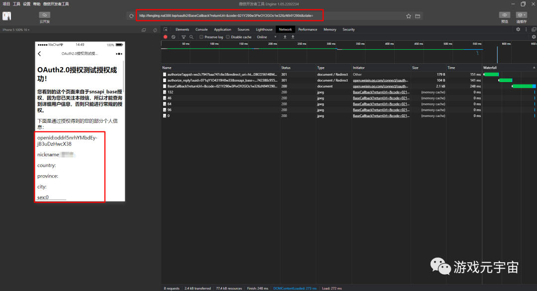537x291 pixels.
Task: Switch to the Lighthouse tab
Action: click(264, 29)
